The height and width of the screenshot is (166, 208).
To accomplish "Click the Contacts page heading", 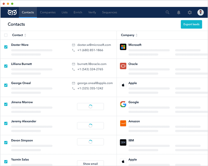I will (16, 24).
